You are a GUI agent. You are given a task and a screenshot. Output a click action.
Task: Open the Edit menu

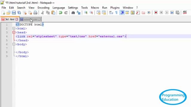coord(11,8)
